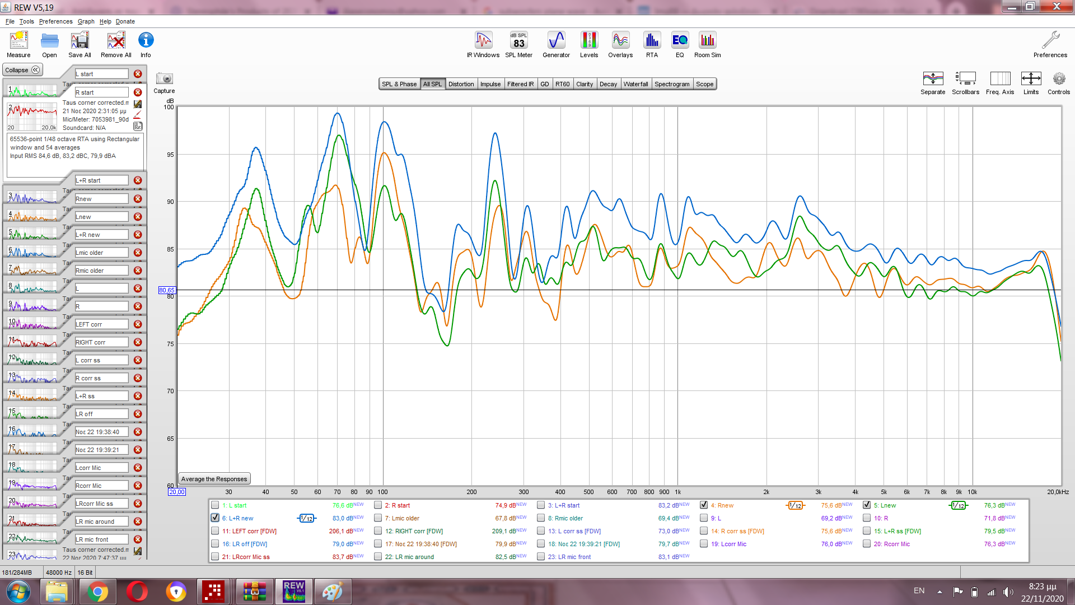
Task: Open the Graph menu
Action: [86, 21]
